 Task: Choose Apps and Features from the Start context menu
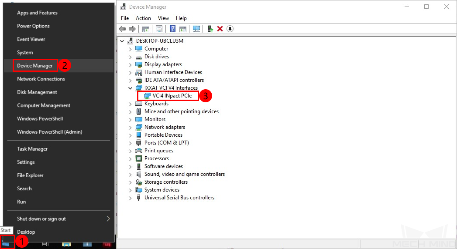(x=37, y=13)
